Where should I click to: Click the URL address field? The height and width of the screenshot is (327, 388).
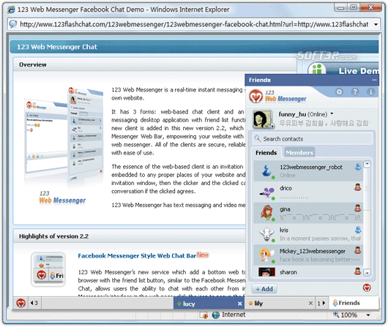[194, 24]
